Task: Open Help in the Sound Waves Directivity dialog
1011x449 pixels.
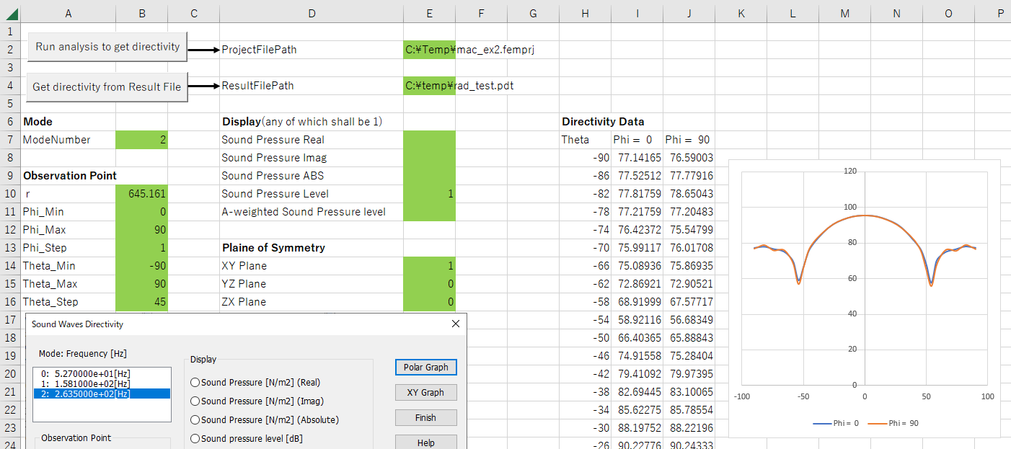Action: (x=425, y=443)
